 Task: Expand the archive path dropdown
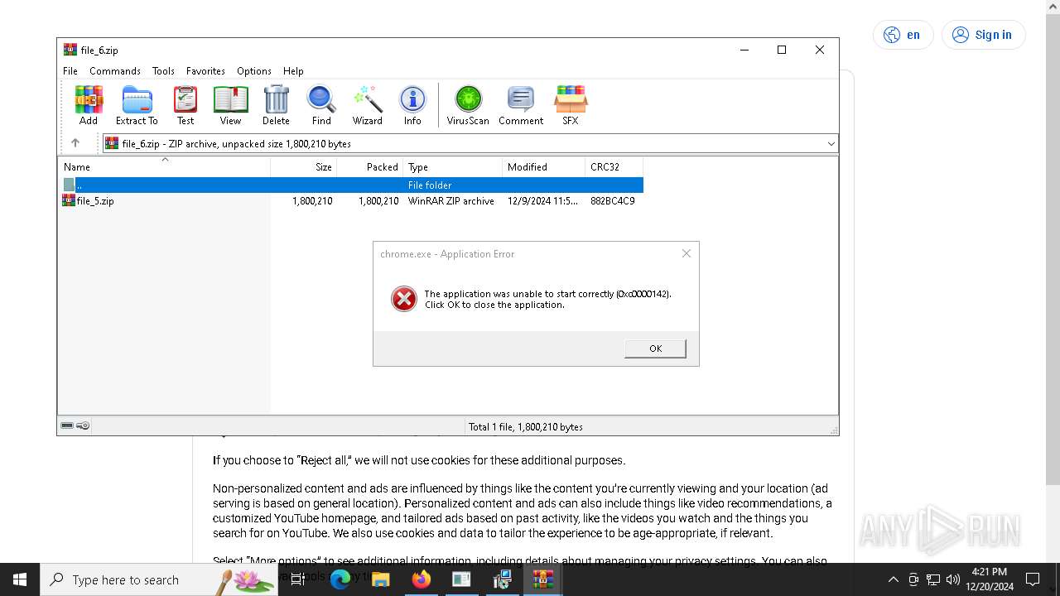831,143
